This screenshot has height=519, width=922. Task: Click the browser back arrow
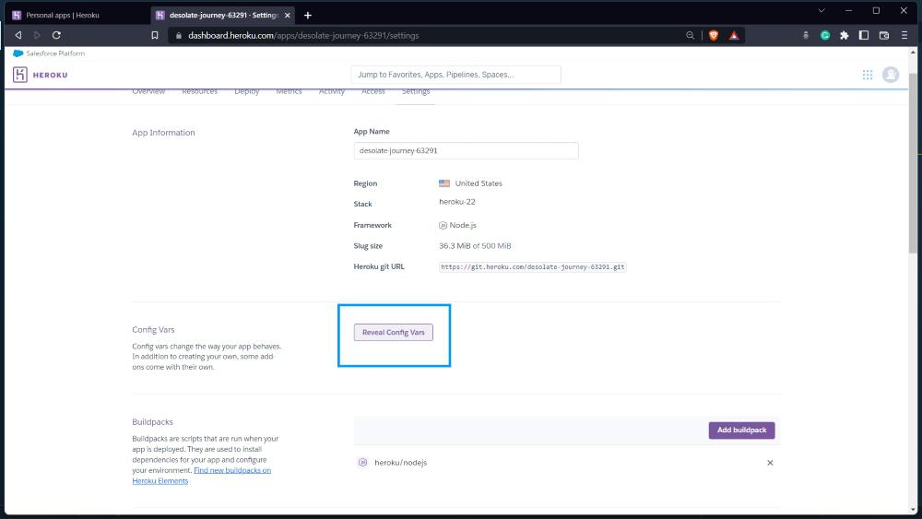(x=18, y=35)
